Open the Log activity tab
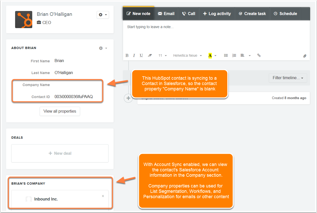Image resolution: width=317 pixels, height=213 pixels. [x=217, y=14]
